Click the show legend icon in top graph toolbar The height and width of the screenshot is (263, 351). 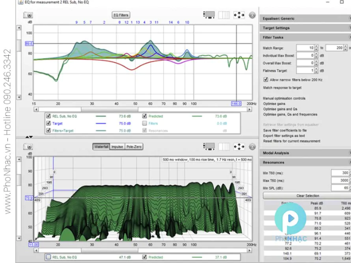point(209,15)
